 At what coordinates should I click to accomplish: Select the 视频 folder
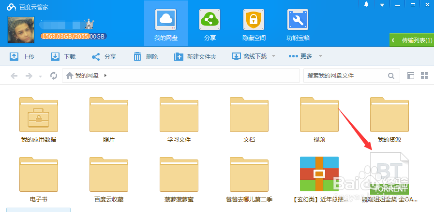[319, 120]
